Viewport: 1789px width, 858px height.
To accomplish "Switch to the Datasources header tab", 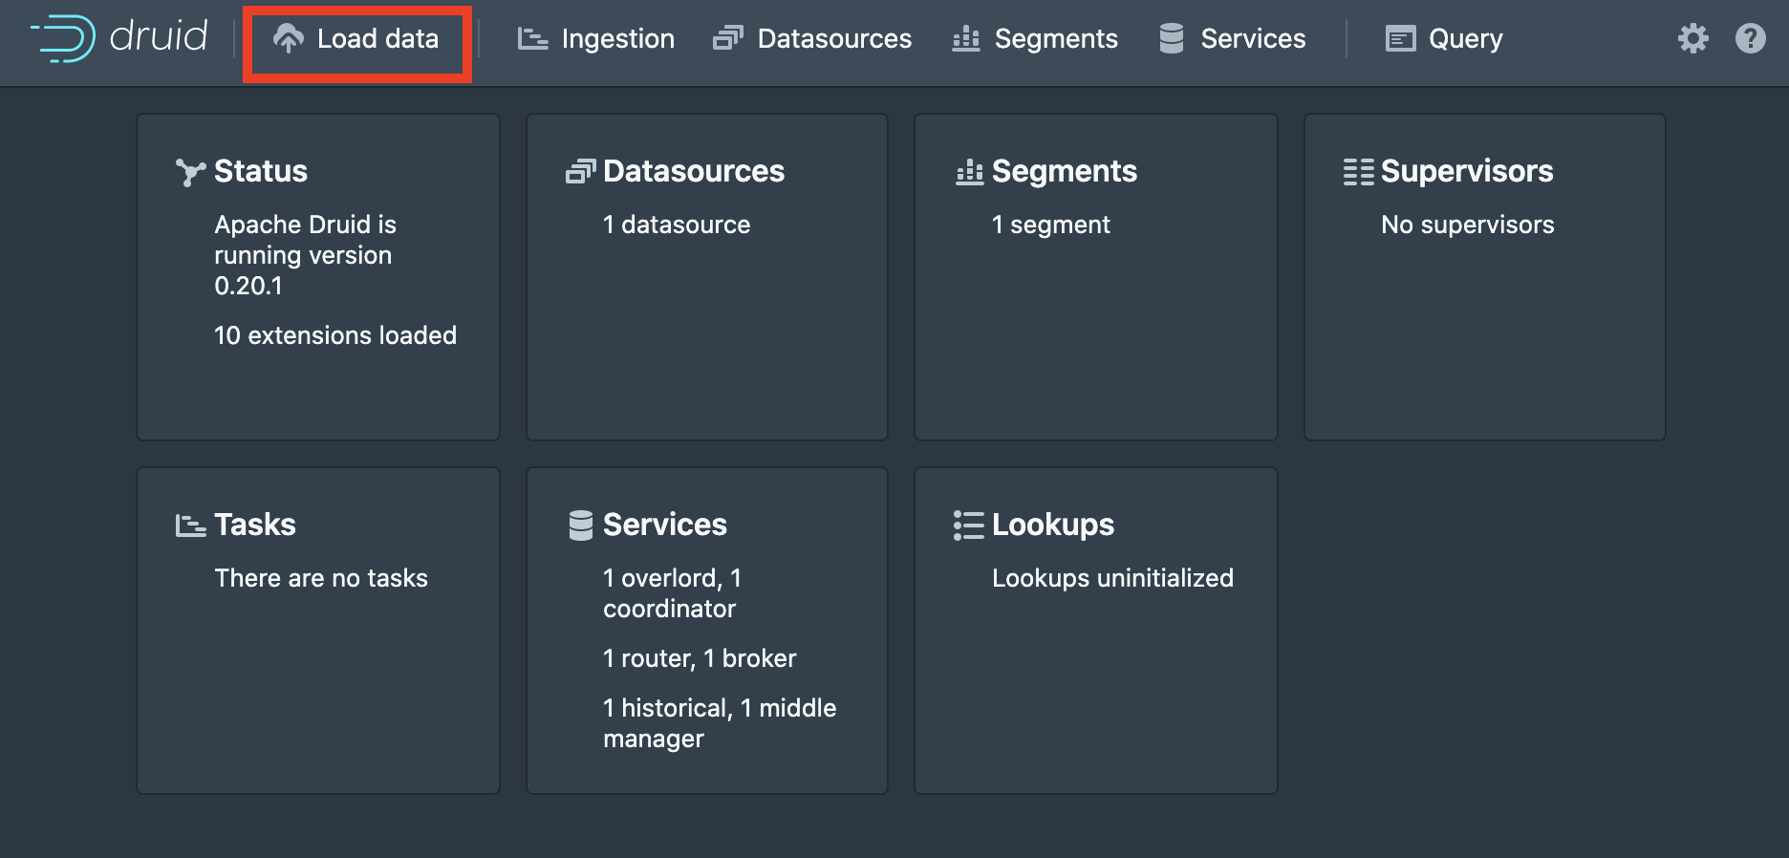I will coord(812,38).
